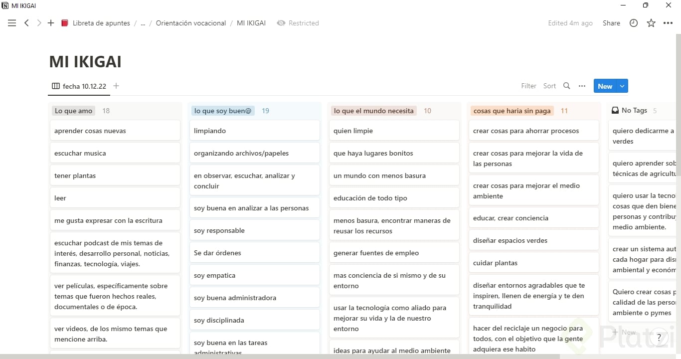
Task: Open the Filter option
Action: 528,86
